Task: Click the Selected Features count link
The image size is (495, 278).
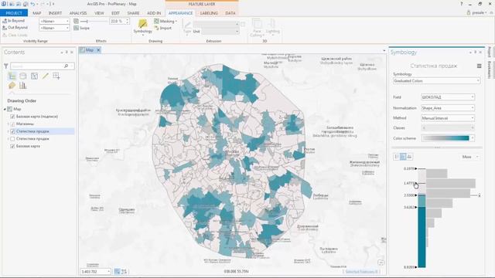Action: [x=361, y=271]
